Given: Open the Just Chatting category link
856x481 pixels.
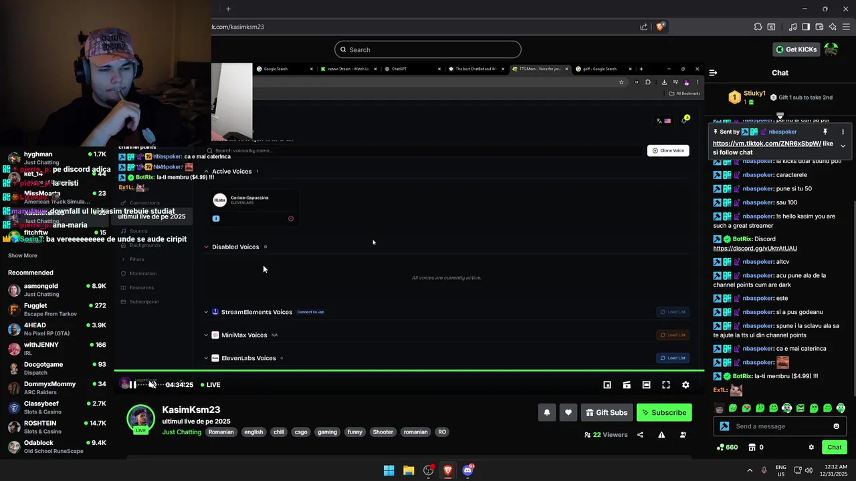Looking at the screenshot, I should click(x=181, y=432).
